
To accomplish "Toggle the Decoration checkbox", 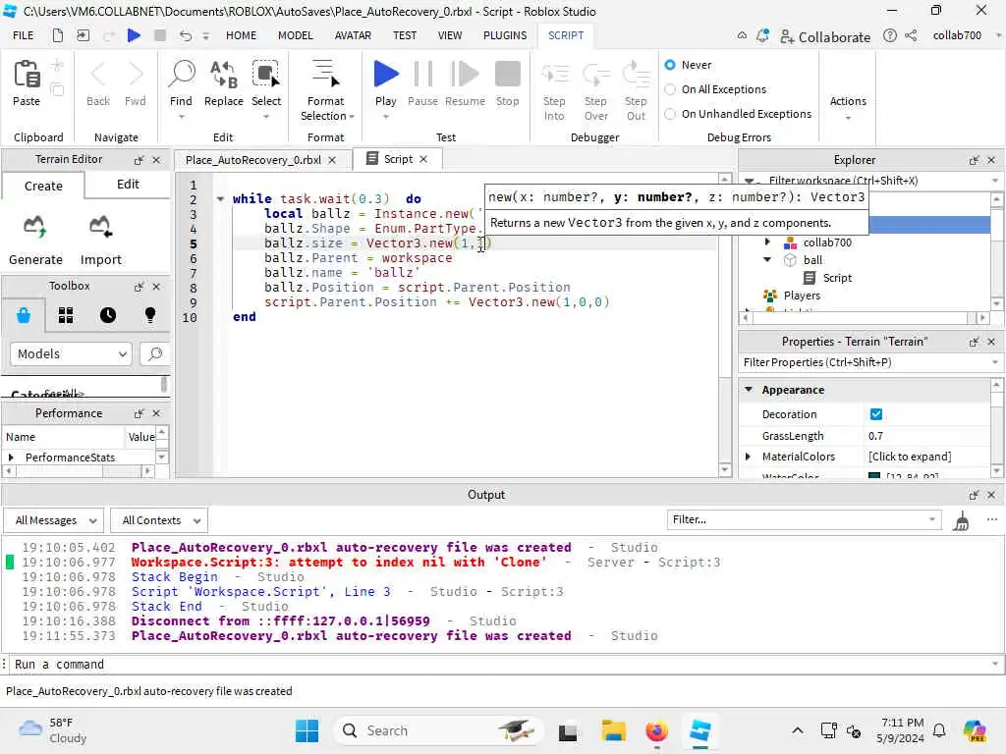I will click(x=875, y=414).
